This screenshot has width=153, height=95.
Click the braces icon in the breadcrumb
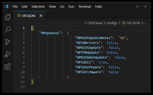pos(124,23)
